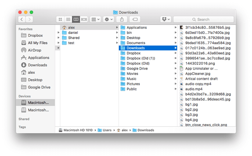Select test folder in column

click(x=89, y=43)
